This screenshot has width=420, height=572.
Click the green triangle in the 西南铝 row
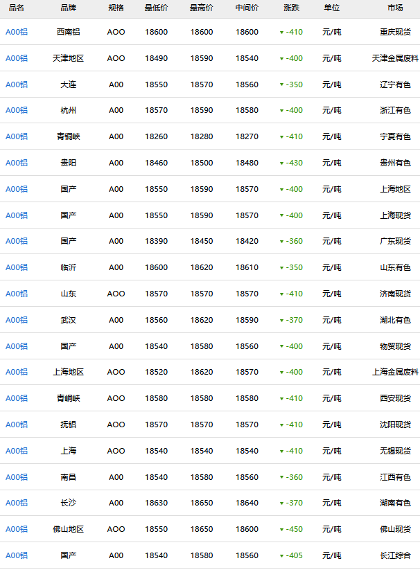pos(281,33)
